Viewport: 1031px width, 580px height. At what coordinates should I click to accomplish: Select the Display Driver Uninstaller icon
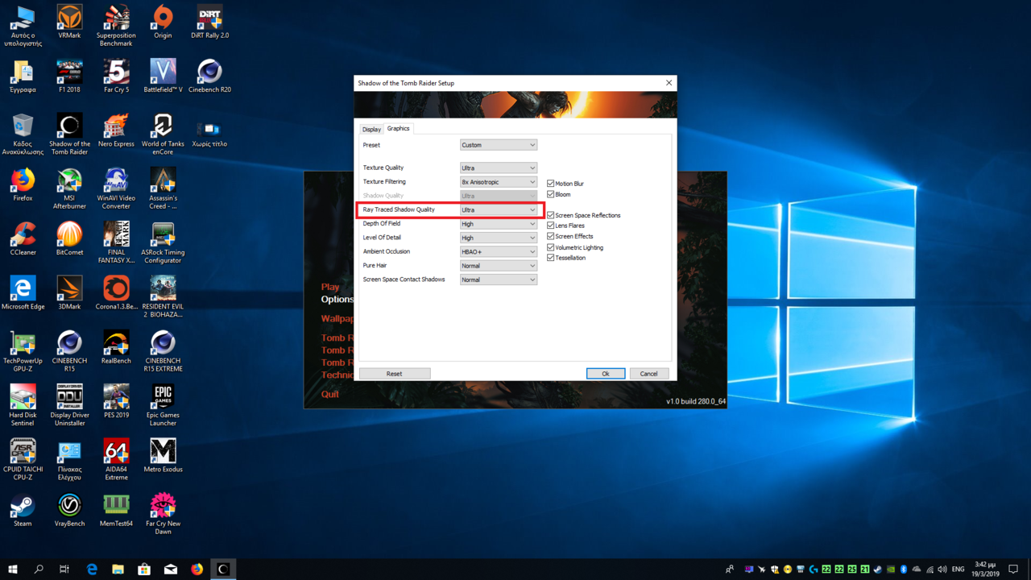69,405
